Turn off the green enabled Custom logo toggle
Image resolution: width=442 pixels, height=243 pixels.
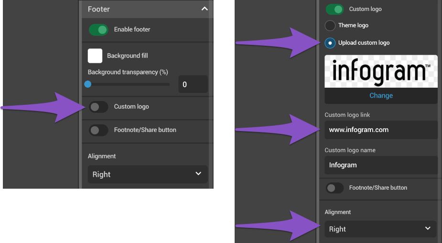(334, 9)
